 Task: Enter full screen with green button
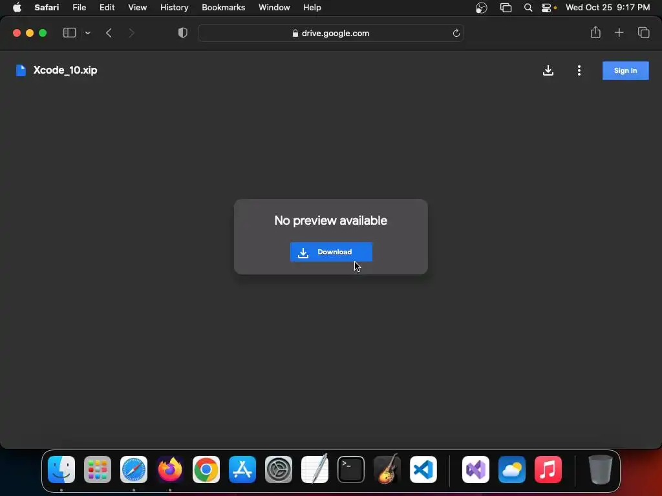coord(43,33)
